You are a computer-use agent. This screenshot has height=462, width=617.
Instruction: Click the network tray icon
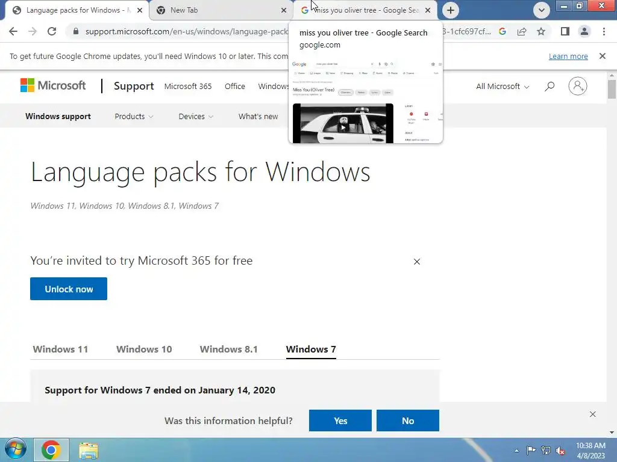click(546, 450)
